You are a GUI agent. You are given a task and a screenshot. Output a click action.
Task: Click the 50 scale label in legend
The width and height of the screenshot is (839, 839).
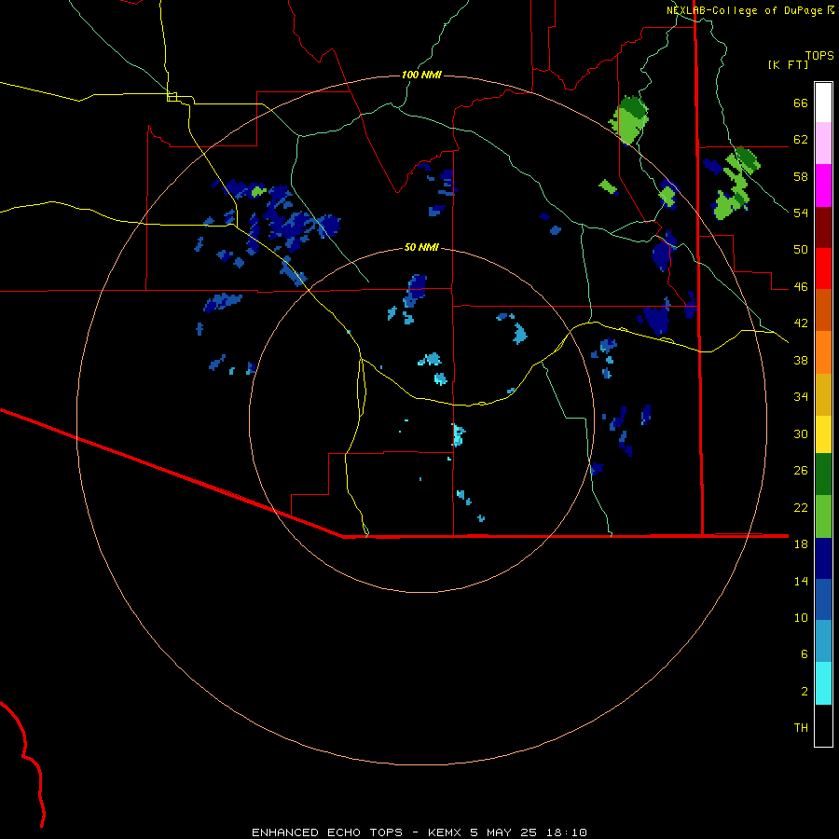801,250
